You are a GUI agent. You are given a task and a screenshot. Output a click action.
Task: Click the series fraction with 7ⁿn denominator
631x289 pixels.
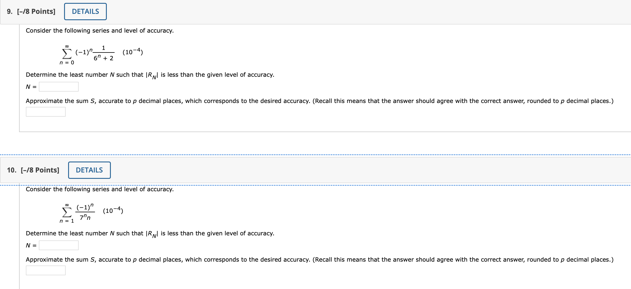click(x=85, y=212)
